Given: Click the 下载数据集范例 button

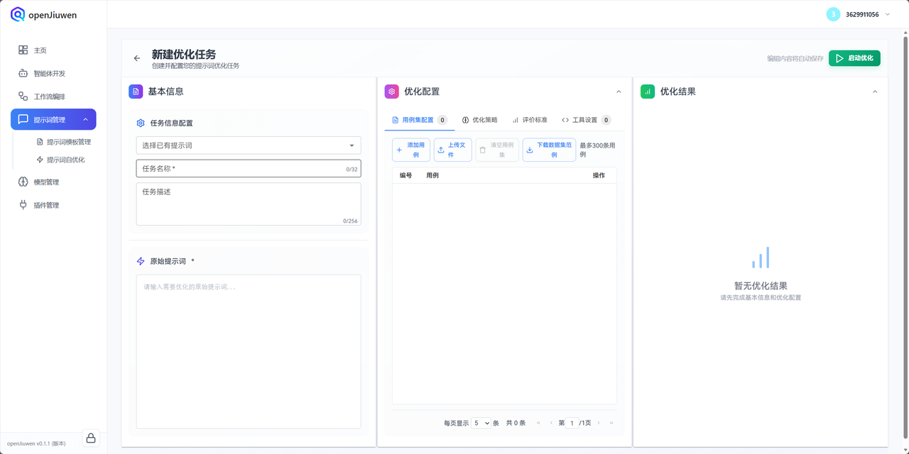Looking at the screenshot, I should click(x=549, y=150).
